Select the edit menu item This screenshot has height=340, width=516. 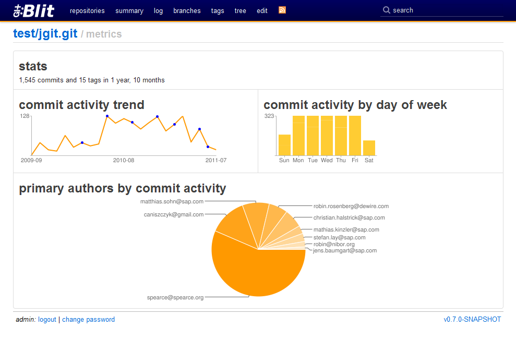262,10
